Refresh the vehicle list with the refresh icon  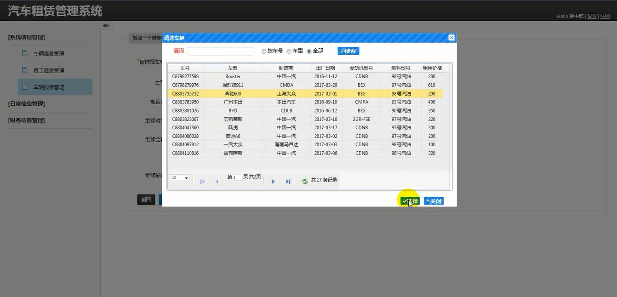(x=304, y=180)
